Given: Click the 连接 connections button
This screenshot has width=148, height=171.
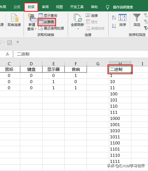Looking at the screenshot, I should 92,16.
